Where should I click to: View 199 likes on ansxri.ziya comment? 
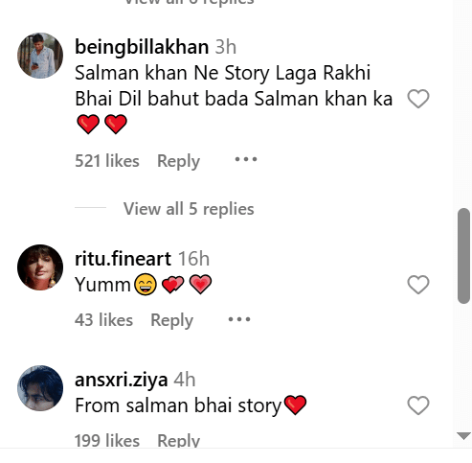[107, 440]
